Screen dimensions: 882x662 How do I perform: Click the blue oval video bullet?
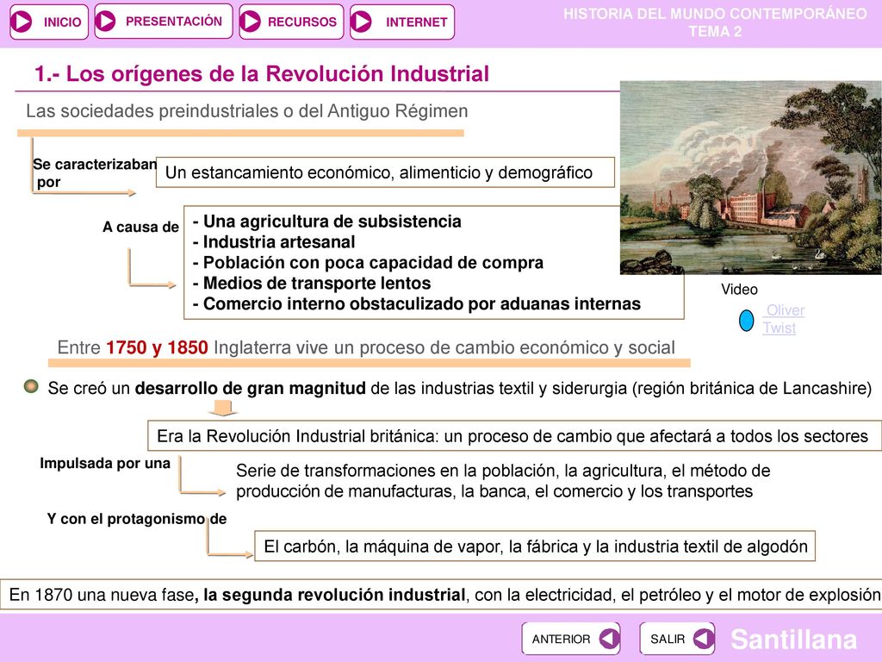coord(746,321)
